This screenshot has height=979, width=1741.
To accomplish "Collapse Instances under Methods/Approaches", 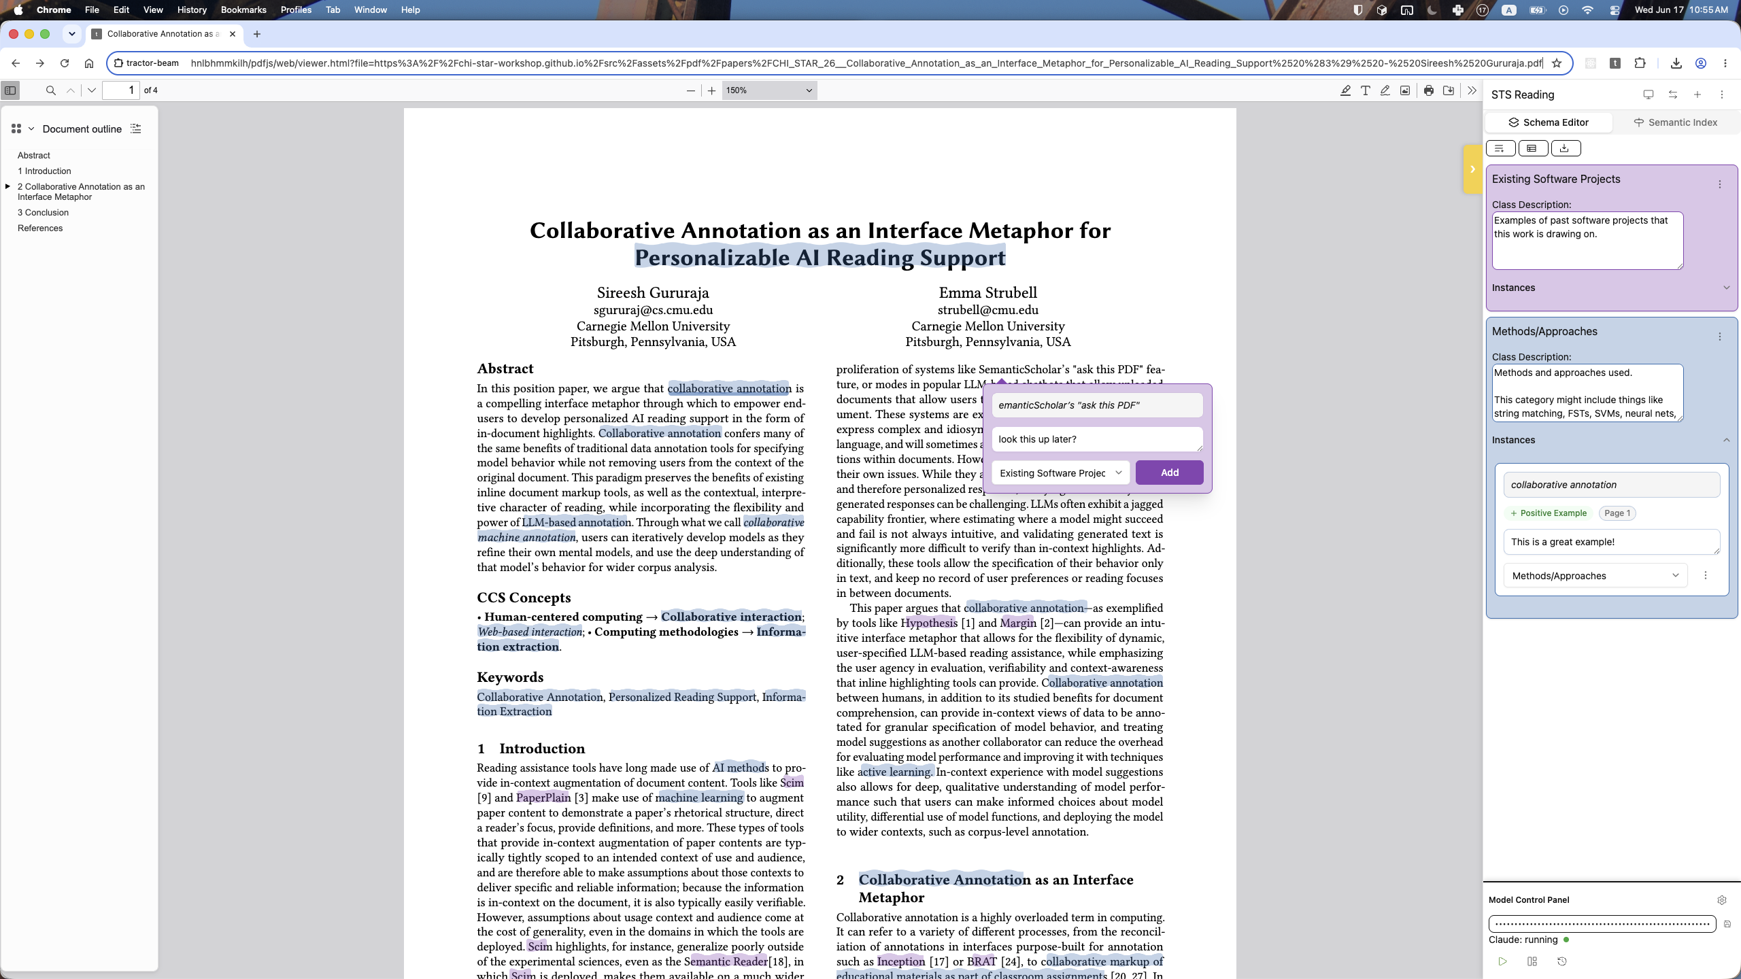I will 1610,440.
